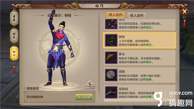This screenshot has width=194, height=109.
Task: Select the 动作 action lantern tab
Action: [14, 53]
